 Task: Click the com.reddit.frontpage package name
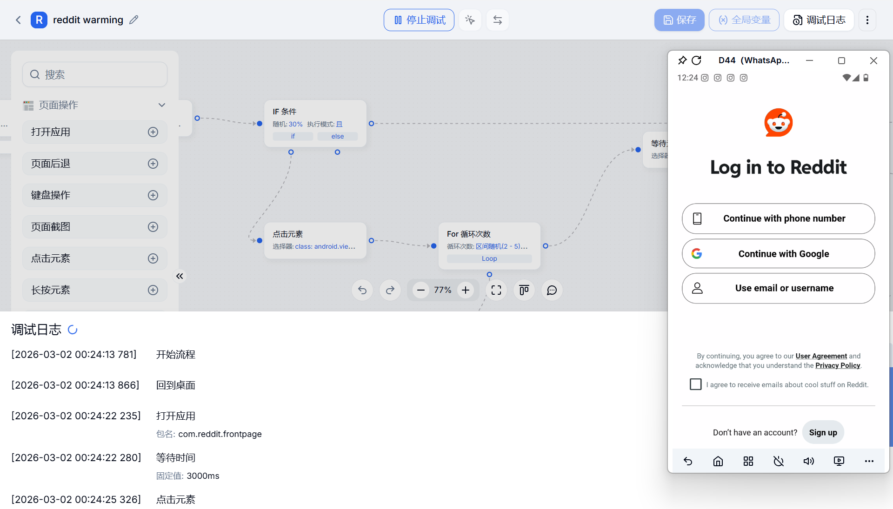coord(220,434)
